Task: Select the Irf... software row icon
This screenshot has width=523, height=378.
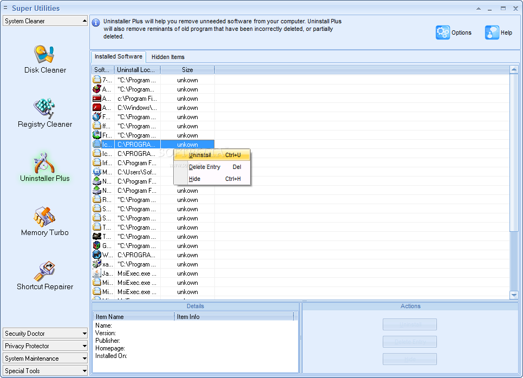Action: (x=97, y=163)
